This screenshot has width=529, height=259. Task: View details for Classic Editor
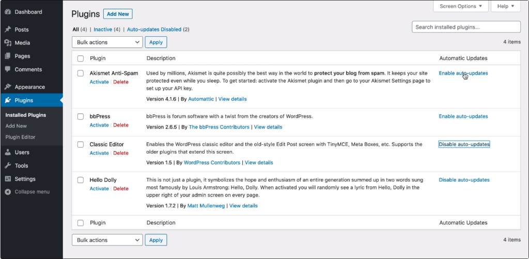pos(259,162)
